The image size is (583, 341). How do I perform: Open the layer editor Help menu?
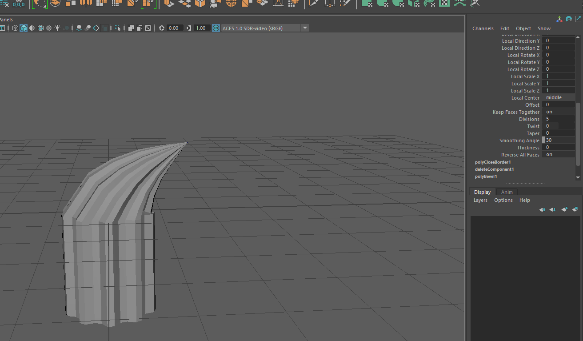tap(525, 200)
